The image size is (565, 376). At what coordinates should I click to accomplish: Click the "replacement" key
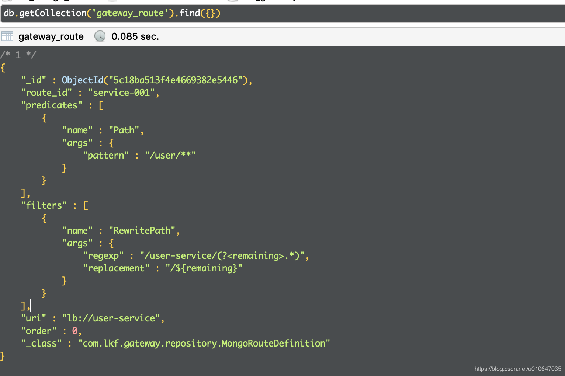(116, 268)
